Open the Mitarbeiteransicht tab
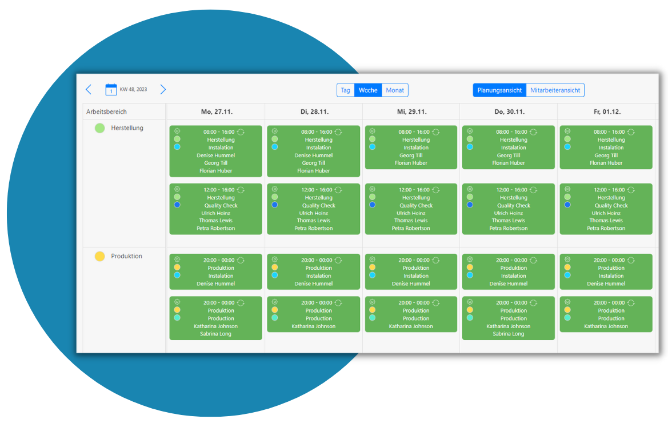The width and height of the screenshot is (668, 427). click(555, 90)
